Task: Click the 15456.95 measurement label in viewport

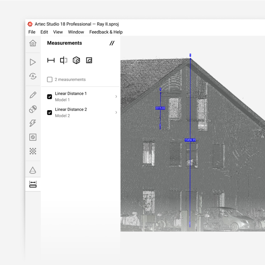Action: click(x=190, y=140)
